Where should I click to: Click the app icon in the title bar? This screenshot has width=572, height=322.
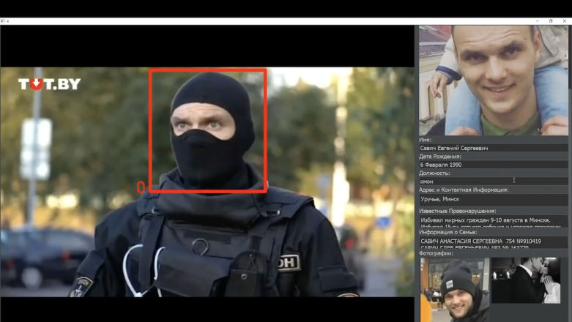[3, 21]
